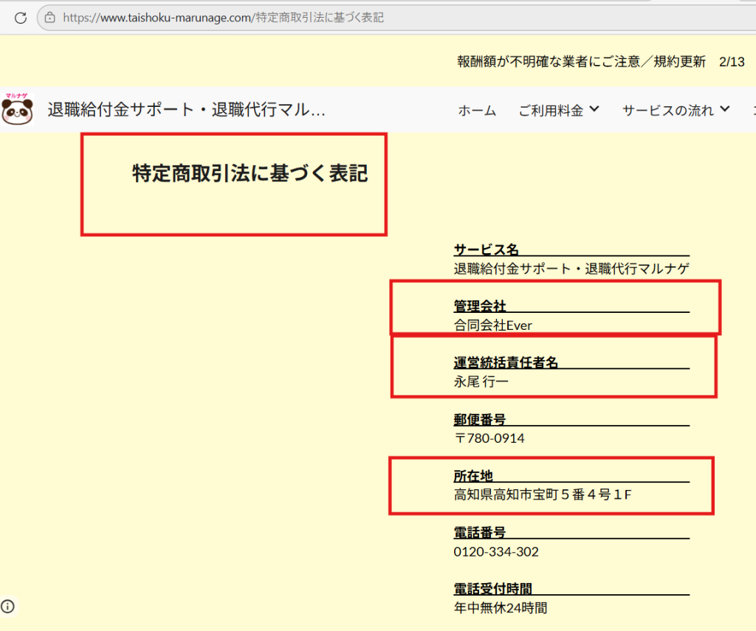The width and height of the screenshot is (756, 631).
Task: Click the 運営統括責任者名 label
Action: [x=506, y=362]
